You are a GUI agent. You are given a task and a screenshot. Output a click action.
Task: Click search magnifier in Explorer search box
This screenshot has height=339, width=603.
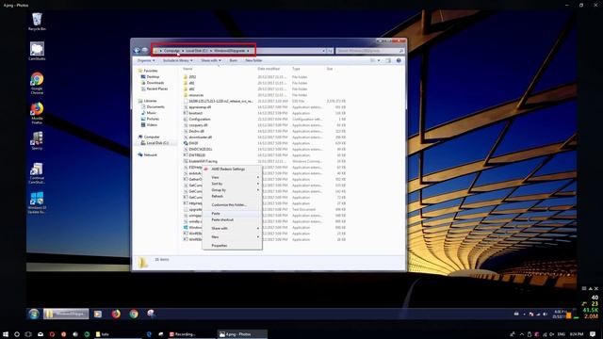(401, 51)
